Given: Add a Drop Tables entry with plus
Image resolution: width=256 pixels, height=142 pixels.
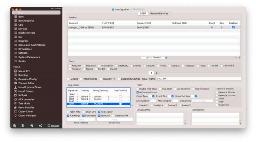Looking at the screenshot, I should coord(132,106).
